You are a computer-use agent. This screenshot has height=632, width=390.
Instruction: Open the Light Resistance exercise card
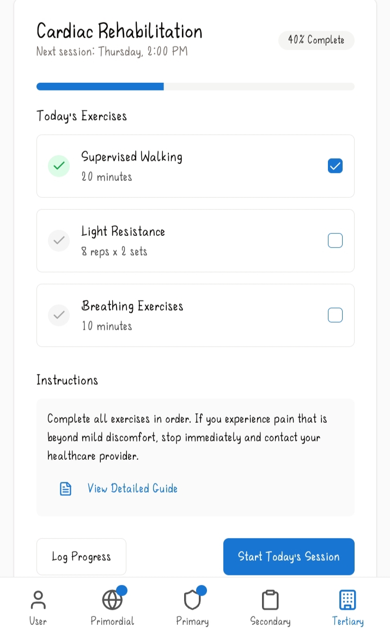(x=196, y=241)
